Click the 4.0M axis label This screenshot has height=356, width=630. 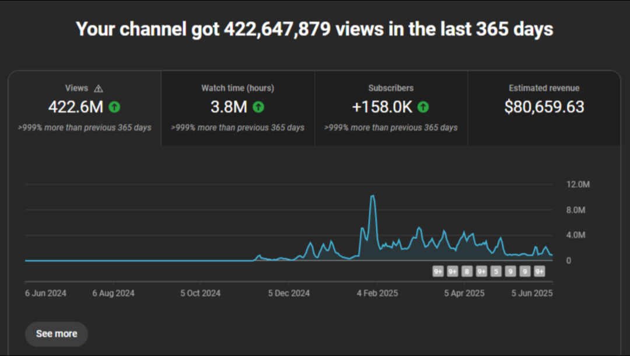point(576,235)
